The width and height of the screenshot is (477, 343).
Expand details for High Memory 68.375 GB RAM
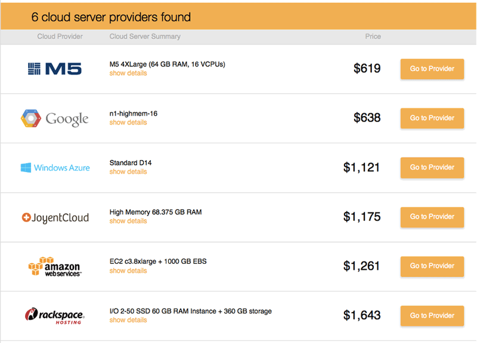[x=128, y=221]
